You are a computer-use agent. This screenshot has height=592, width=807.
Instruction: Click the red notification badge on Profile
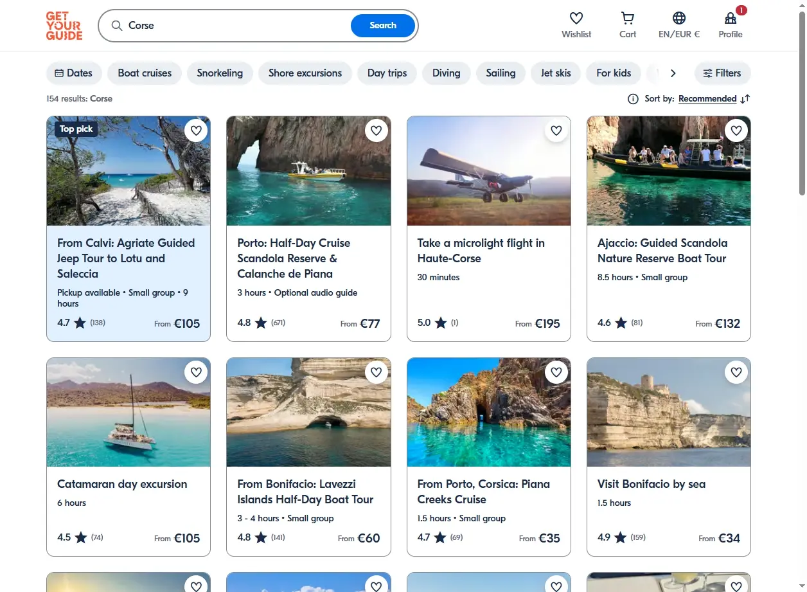(x=741, y=10)
